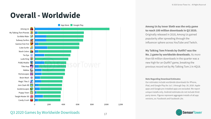Click the Homescapes game icon
Screen dimensions: 211x119
click(x=32, y=74)
